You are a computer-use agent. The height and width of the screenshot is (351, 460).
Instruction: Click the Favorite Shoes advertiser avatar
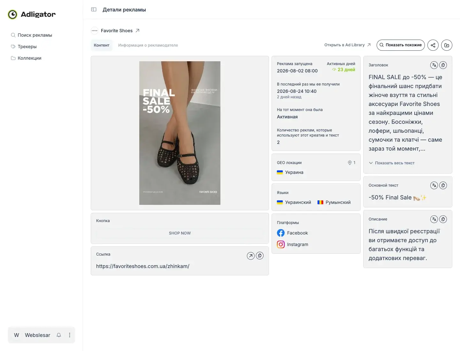(95, 31)
